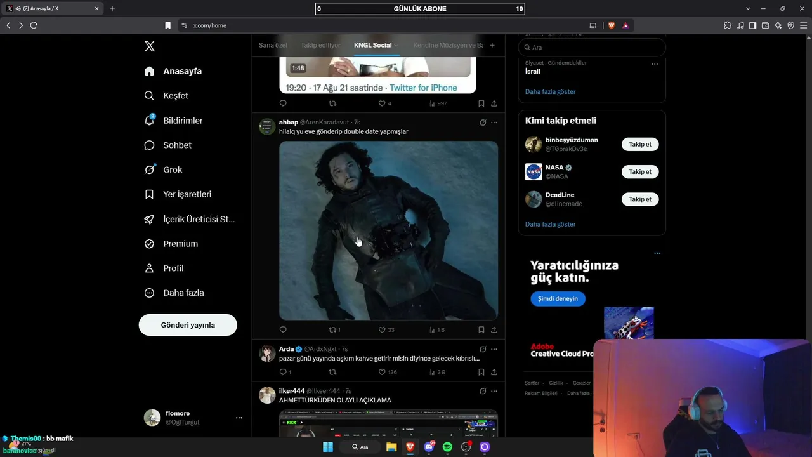This screenshot has height=457, width=812.
Task: Open options dots for the İsrail trend
Action: click(655, 64)
